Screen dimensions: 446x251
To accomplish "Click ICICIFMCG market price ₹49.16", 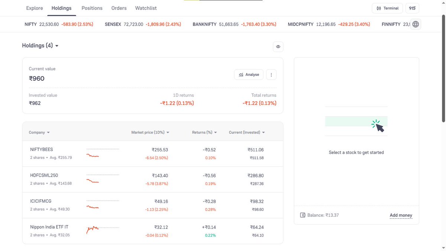I will [161, 202].
